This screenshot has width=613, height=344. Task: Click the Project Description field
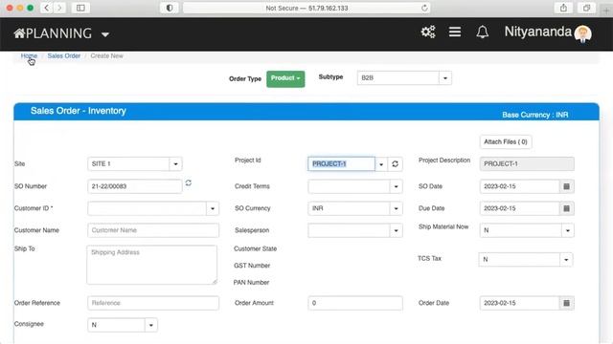click(527, 163)
